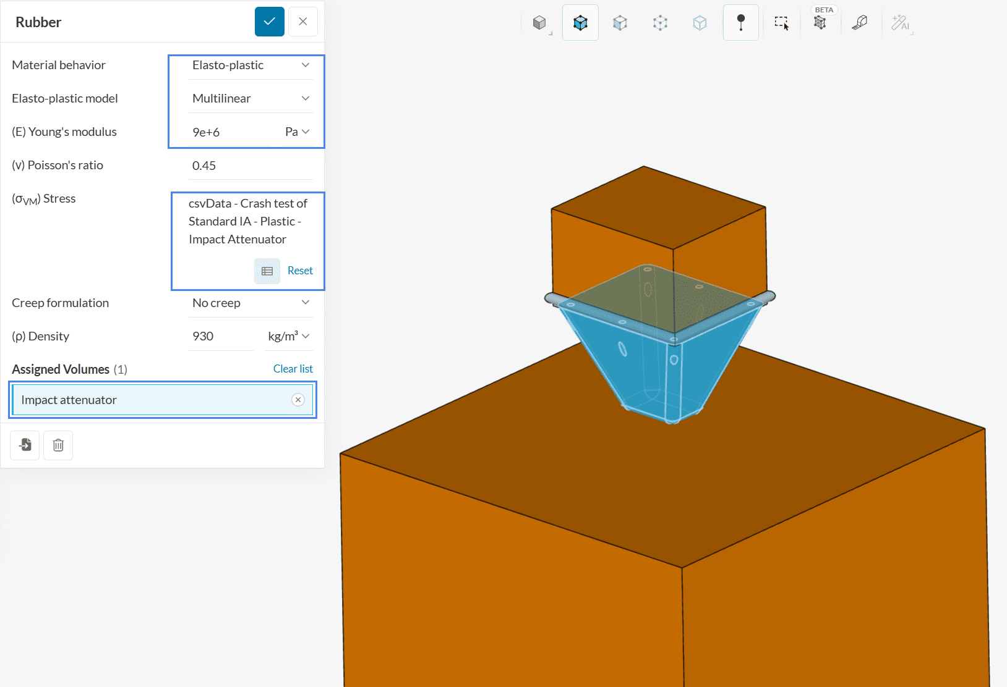The image size is (1007, 687).
Task: Open the render mode shaded cube menu
Action: coord(540,23)
